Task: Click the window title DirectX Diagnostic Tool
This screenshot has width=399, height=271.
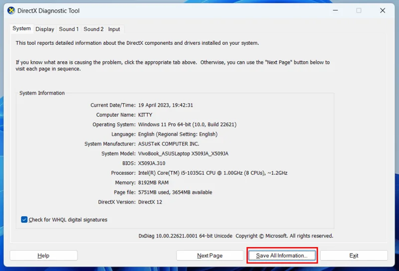Action: tap(48, 10)
